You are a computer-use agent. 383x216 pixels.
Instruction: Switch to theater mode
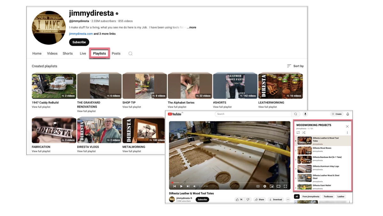(279, 186)
